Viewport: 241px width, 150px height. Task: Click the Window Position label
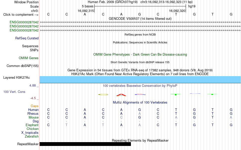tap(26, 2)
